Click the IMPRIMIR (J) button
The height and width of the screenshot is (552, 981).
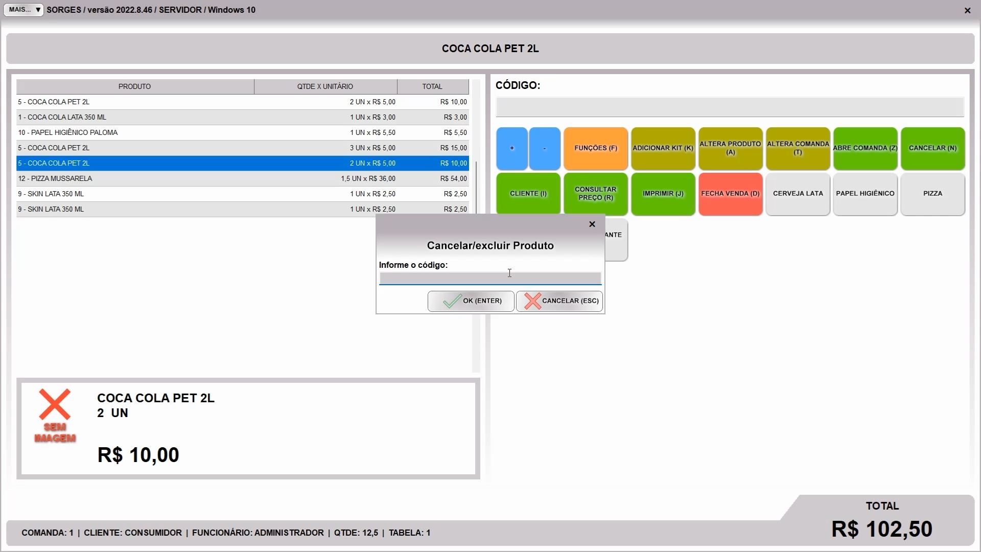663,194
